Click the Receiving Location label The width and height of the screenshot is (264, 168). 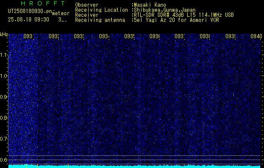point(102,10)
